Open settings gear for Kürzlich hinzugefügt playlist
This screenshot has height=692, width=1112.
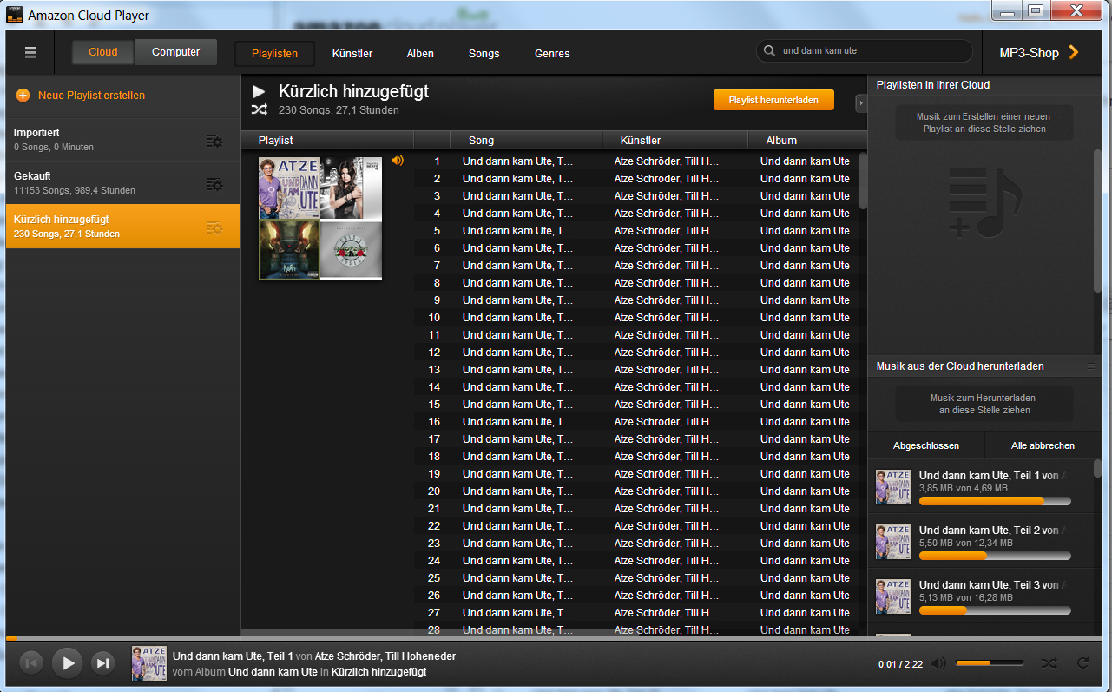[214, 227]
